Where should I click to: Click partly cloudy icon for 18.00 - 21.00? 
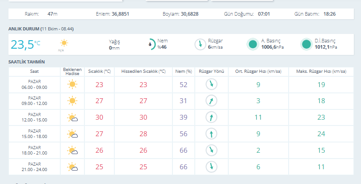[x=72, y=151]
